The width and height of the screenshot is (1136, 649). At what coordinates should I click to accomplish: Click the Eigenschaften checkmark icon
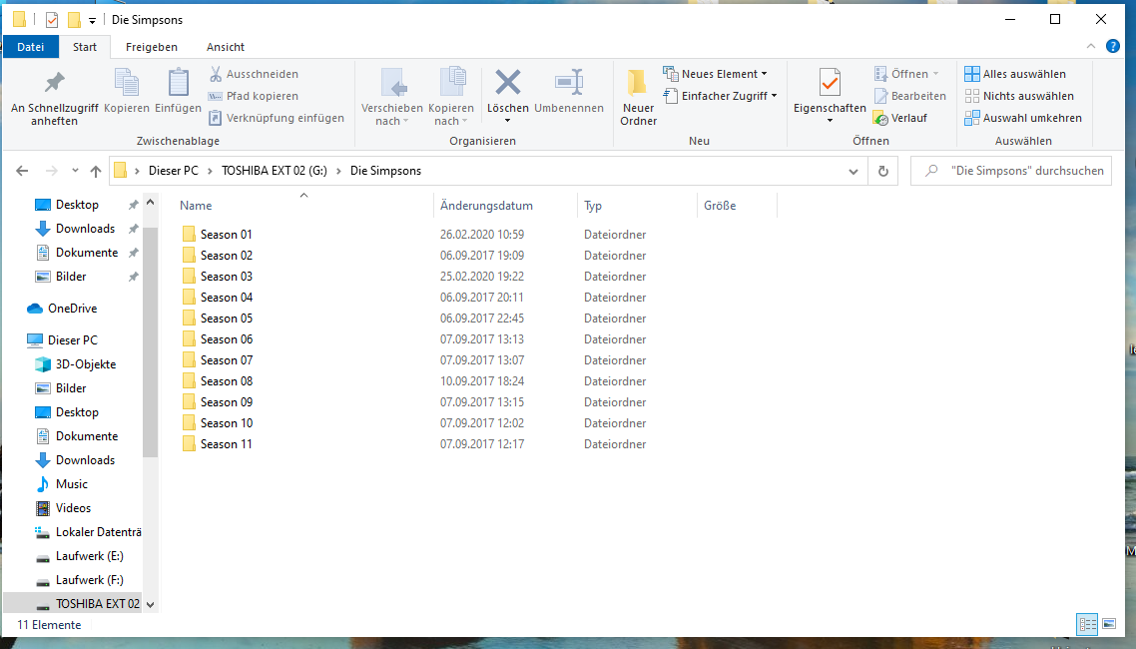[x=830, y=83]
